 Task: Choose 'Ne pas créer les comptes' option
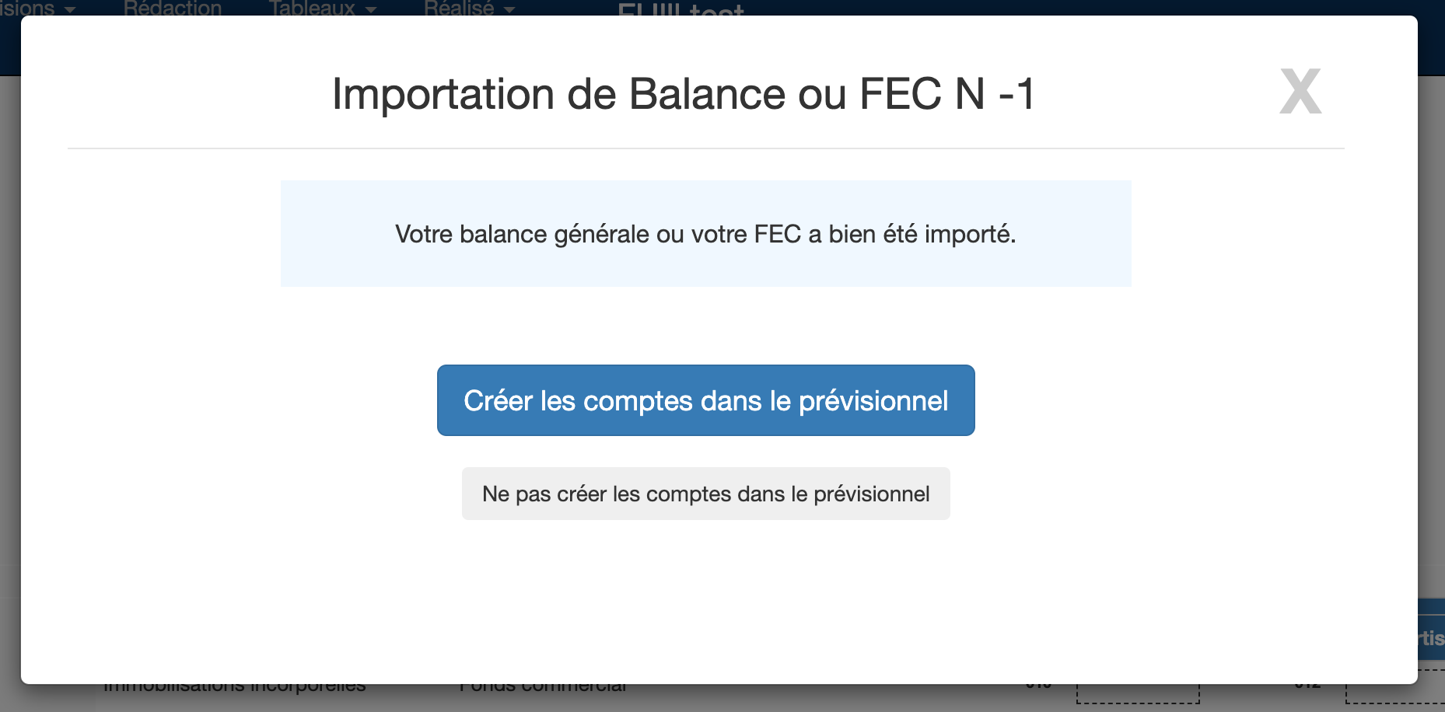(x=705, y=494)
